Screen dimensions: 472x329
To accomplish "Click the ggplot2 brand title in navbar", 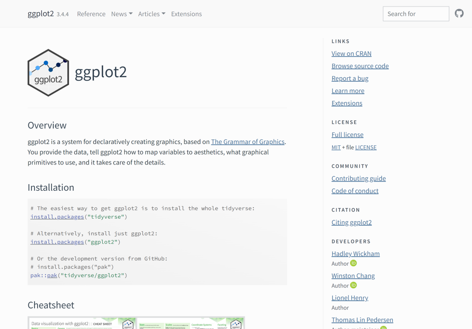I will coord(41,14).
